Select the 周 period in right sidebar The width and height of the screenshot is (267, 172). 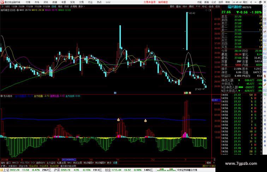(265, 124)
